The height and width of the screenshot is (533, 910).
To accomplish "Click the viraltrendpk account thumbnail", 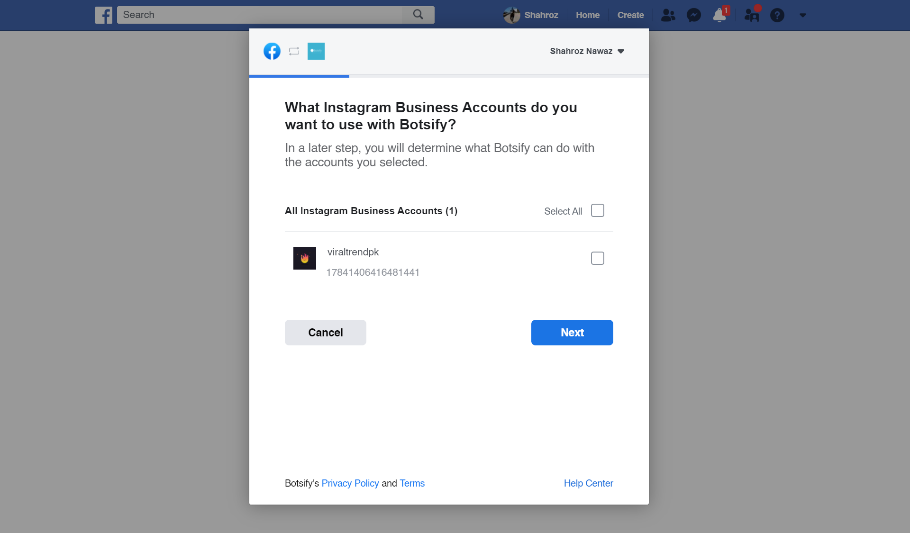I will (x=305, y=258).
